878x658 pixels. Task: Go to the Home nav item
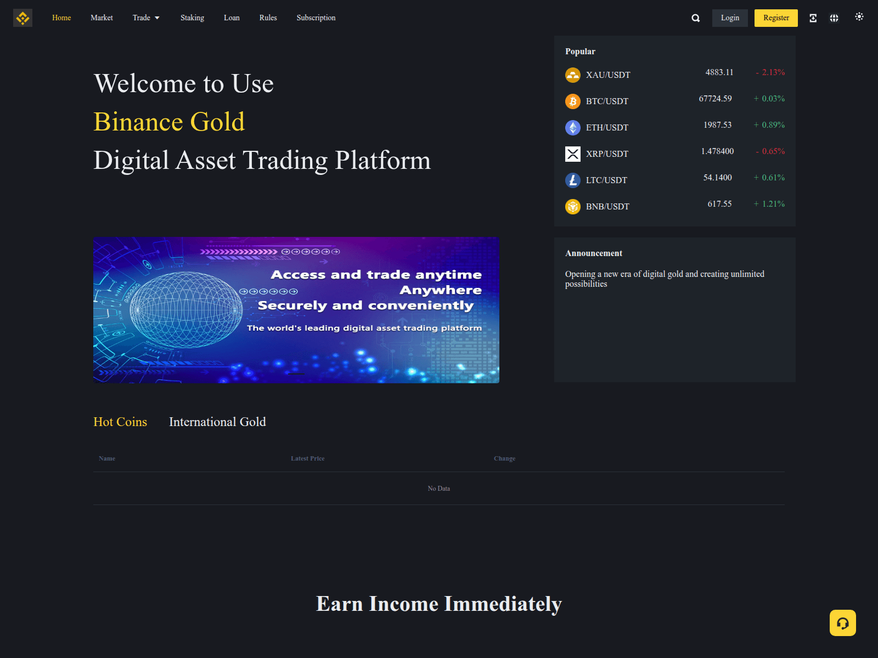tap(61, 18)
